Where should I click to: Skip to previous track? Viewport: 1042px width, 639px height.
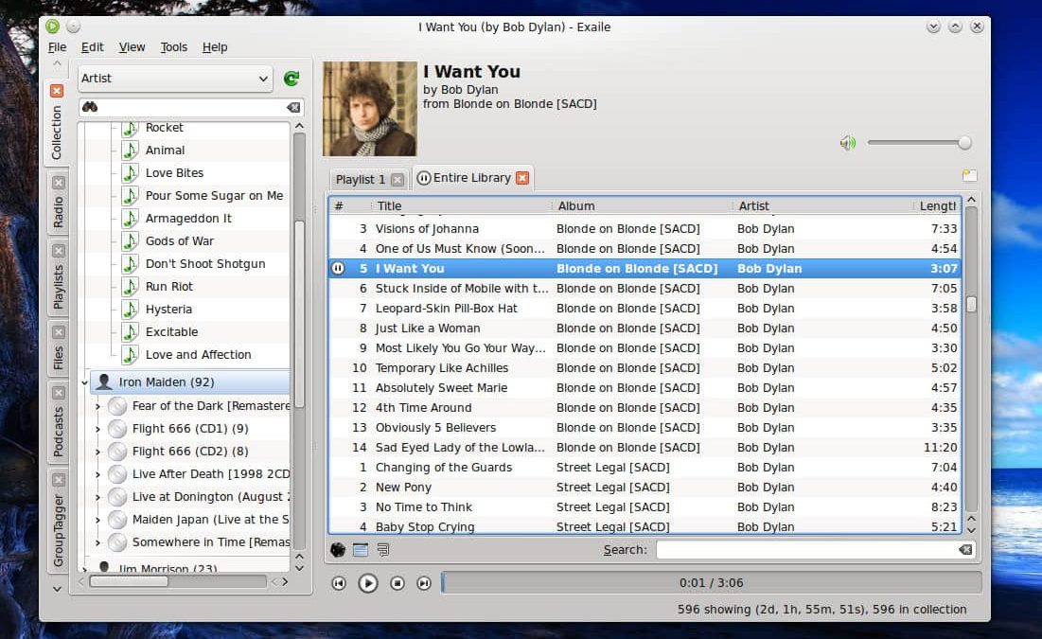[x=339, y=583]
